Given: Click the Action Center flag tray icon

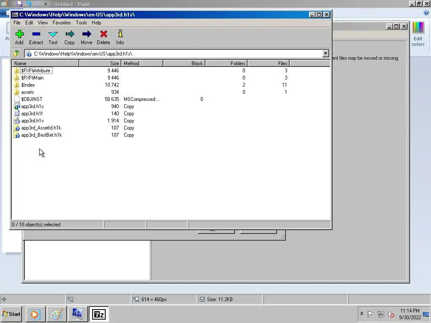Looking at the screenshot, I should (x=370, y=314).
